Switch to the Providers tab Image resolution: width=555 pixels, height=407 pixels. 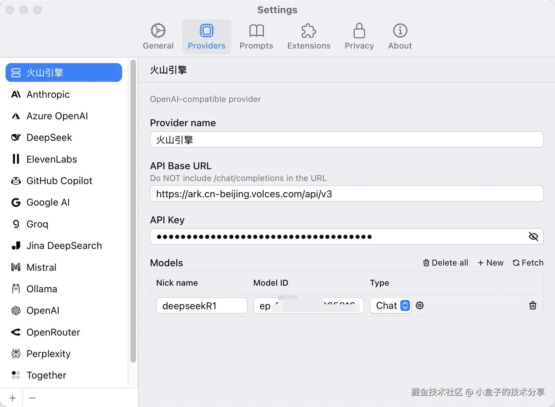pos(207,37)
